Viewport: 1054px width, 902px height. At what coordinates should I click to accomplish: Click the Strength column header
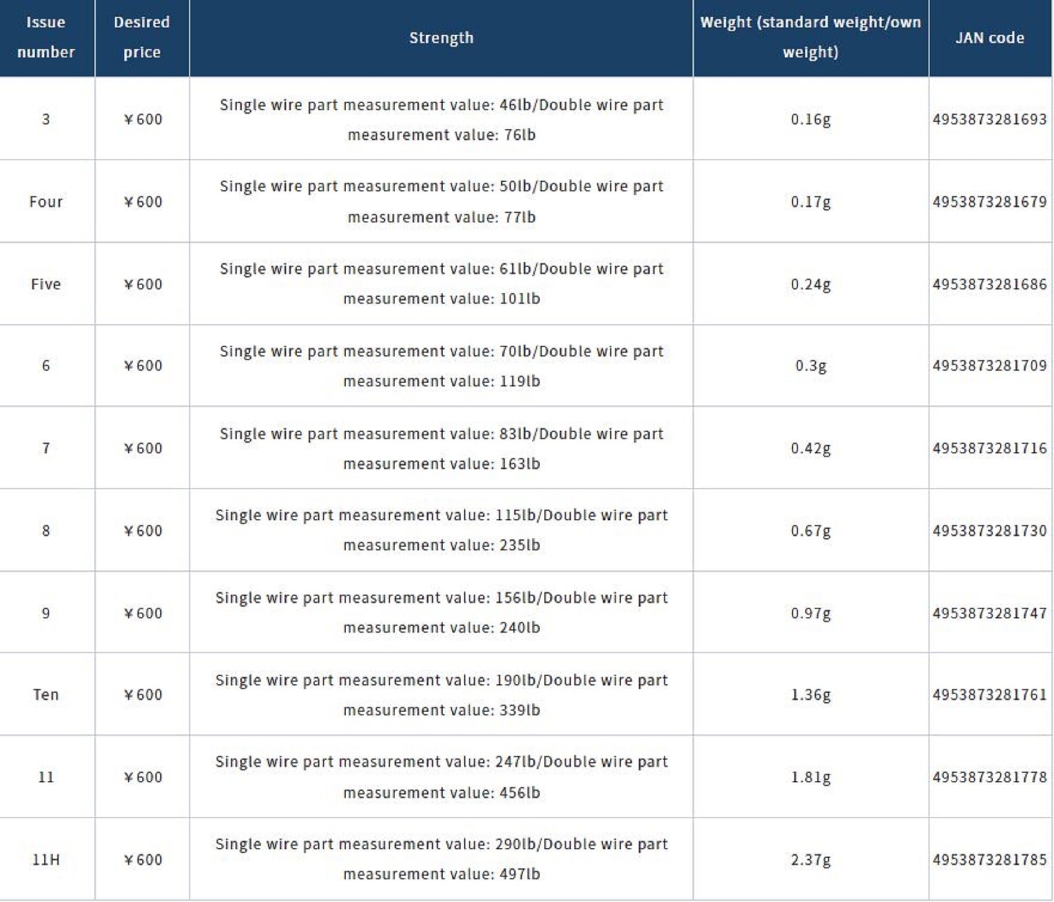(x=441, y=38)
